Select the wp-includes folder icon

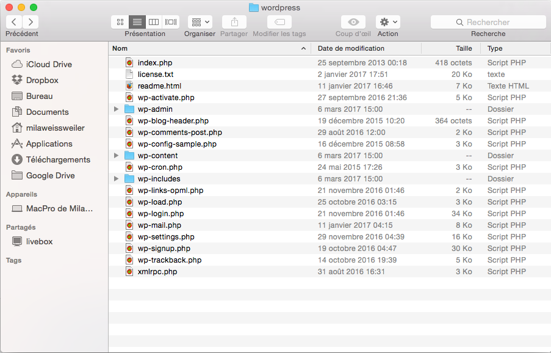click(x=129, y=178)
